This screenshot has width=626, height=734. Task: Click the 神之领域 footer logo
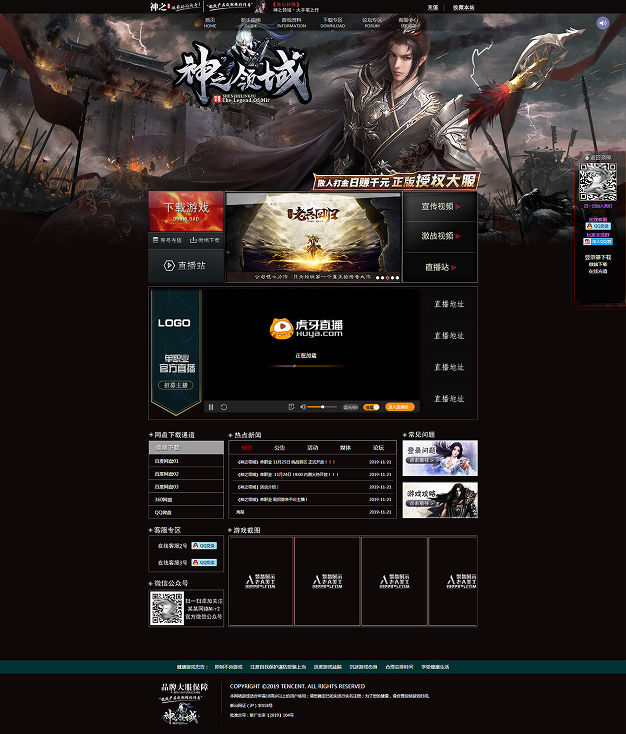(x=180, y=715)
